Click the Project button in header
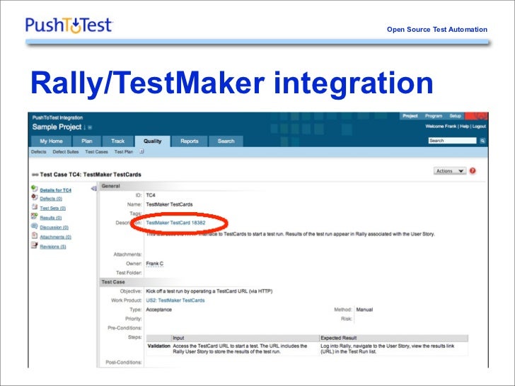 410,116
